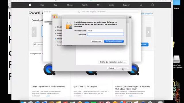The height and width of the screenshot is (103, 184).
Task: Click the Sprachen link at top right
Action: 147,14
